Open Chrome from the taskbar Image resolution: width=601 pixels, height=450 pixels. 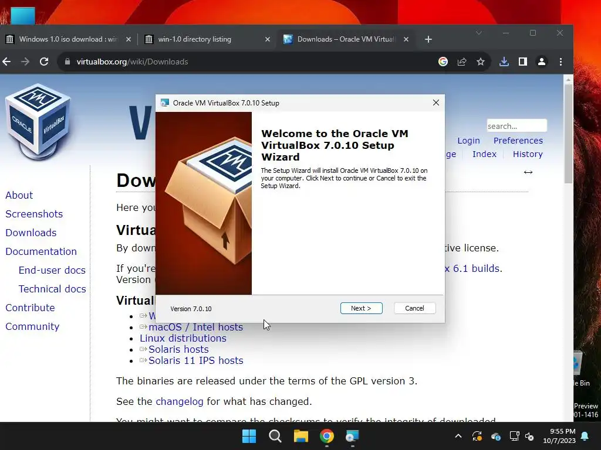(327, 436)
